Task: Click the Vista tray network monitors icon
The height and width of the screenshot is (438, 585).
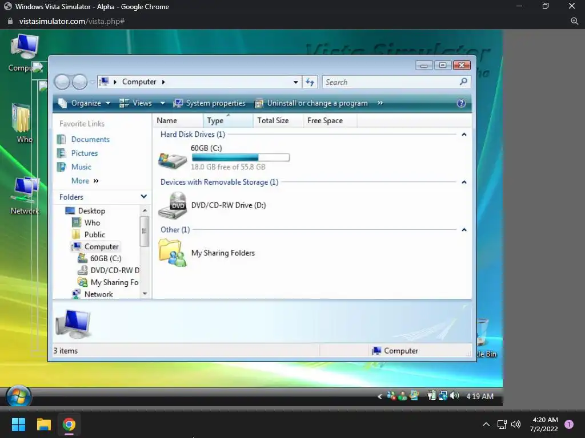Action: coord(443,396)
